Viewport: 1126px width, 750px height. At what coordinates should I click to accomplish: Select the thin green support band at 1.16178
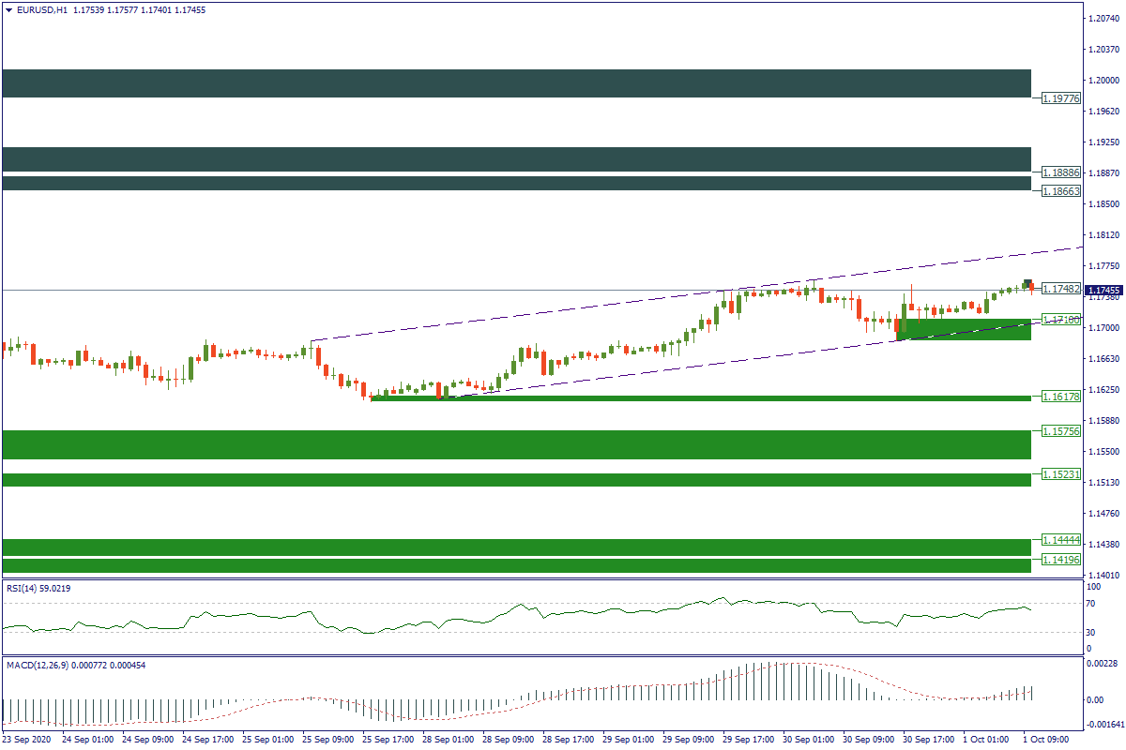click(704, 398)
